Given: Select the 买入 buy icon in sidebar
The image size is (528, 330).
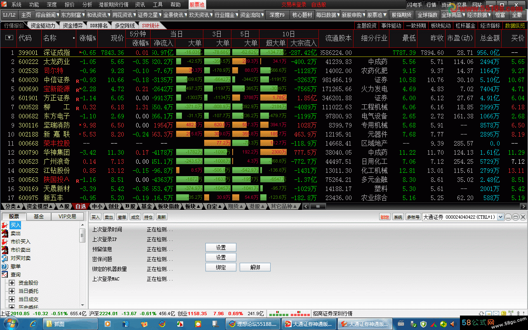Looking at the screenshot, I should (x=5, y=225).
